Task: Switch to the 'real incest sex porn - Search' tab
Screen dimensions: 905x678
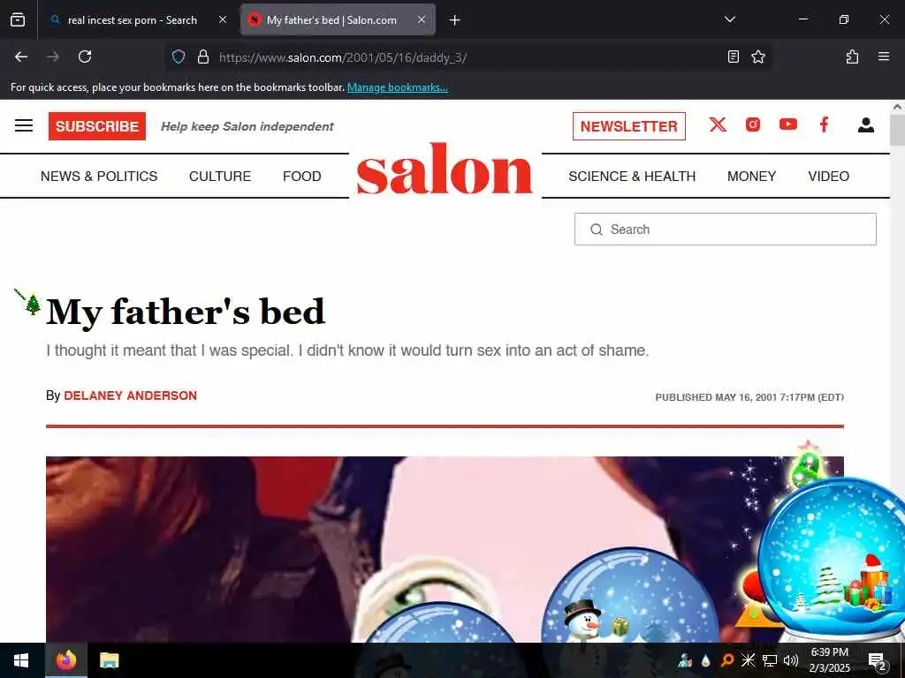Action: (x=133, y=19)
